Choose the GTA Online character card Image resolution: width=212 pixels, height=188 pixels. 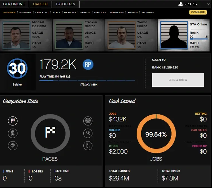pos(184,35)
